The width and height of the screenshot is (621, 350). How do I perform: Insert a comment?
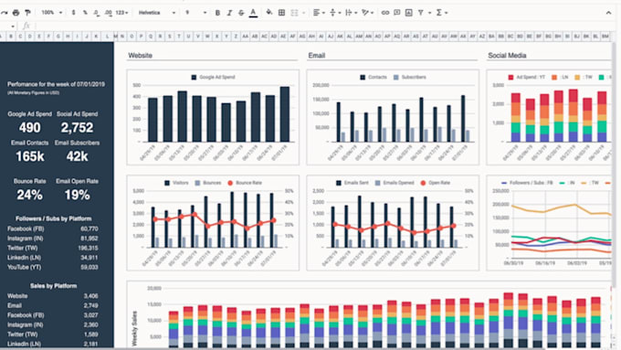pos(397,13)
